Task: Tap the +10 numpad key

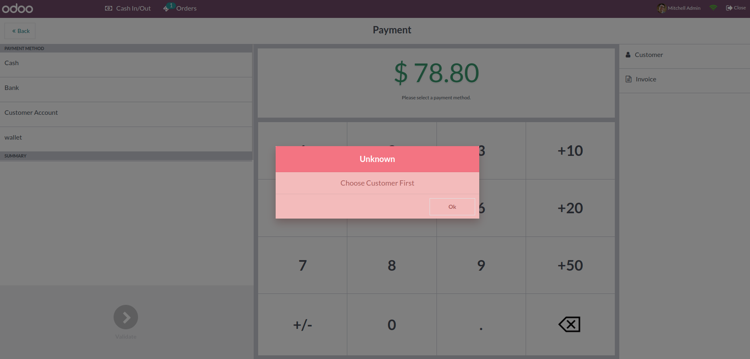Action: click(570, 151)
